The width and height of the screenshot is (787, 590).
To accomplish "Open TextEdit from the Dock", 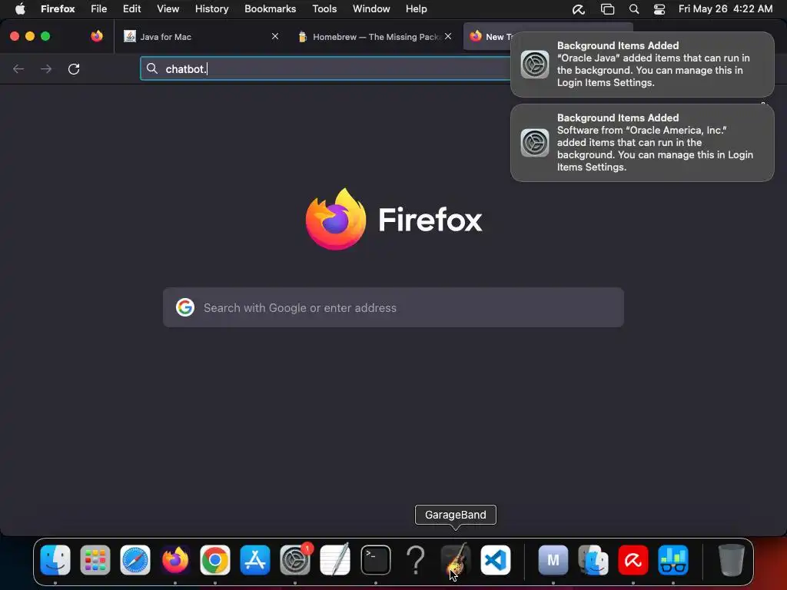I will [x=335, y=560].
